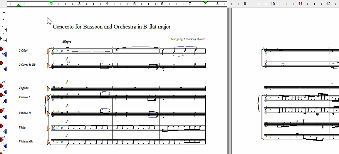The image size is (339, 154).
Task: Select the 'Allegro' tempo marking
Action: 66,42
